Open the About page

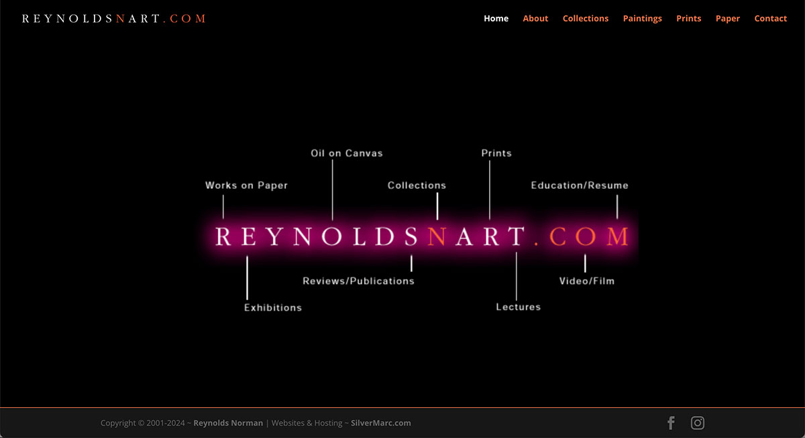(x=535, y=19)
